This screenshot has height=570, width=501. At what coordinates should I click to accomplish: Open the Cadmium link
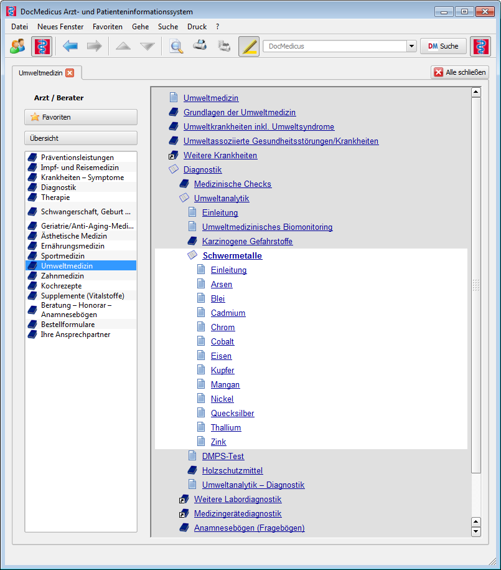click(228, 313)
